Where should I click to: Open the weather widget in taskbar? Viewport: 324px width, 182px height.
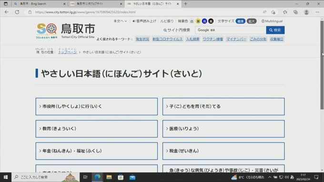coord(248,177)
